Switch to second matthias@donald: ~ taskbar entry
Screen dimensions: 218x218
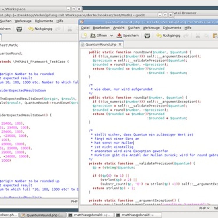point(138,215)
